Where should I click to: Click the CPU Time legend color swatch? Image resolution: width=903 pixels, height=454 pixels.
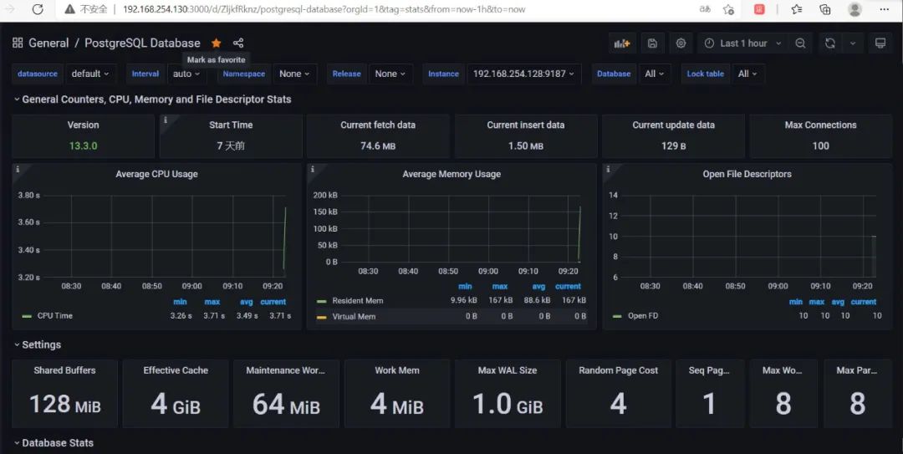coord(27,316)
